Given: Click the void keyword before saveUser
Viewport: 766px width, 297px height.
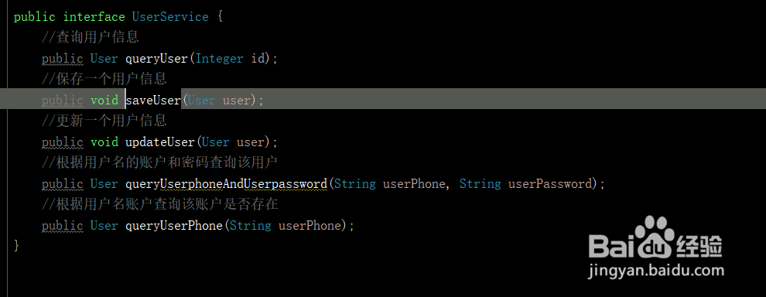Looking at the screenshot, I should (x=104, y=100).
